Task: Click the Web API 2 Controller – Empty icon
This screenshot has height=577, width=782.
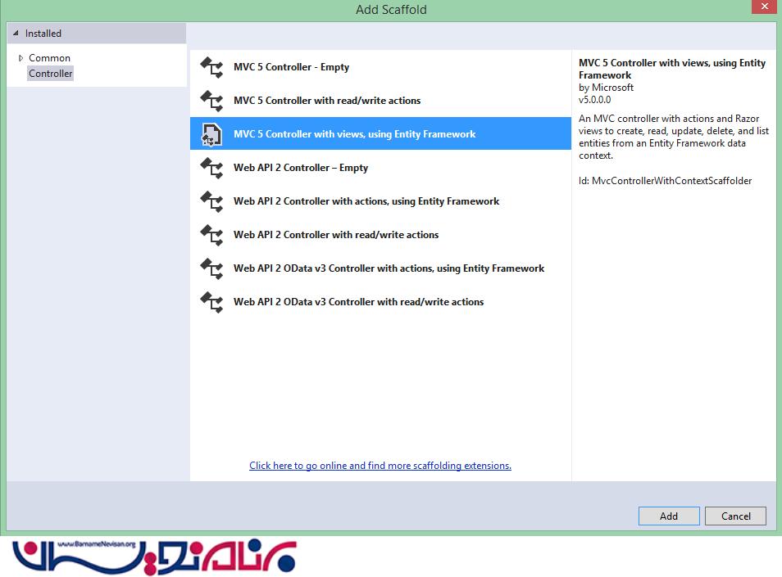Action: 211,168
